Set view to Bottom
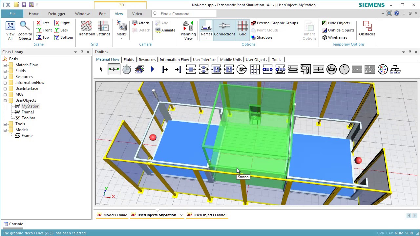This screenshot has width=420, height=236. [x=63, y=37]
